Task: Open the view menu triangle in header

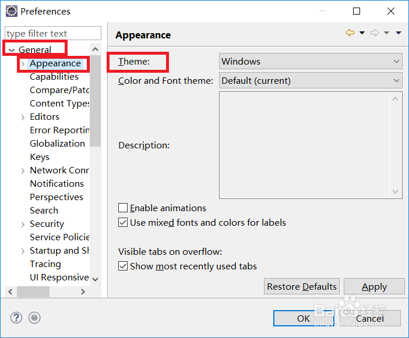Action: pyautogui.click(x=399, y=33)
